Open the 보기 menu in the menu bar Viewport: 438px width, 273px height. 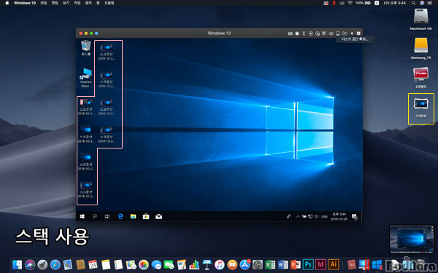(x=66, y=3)
